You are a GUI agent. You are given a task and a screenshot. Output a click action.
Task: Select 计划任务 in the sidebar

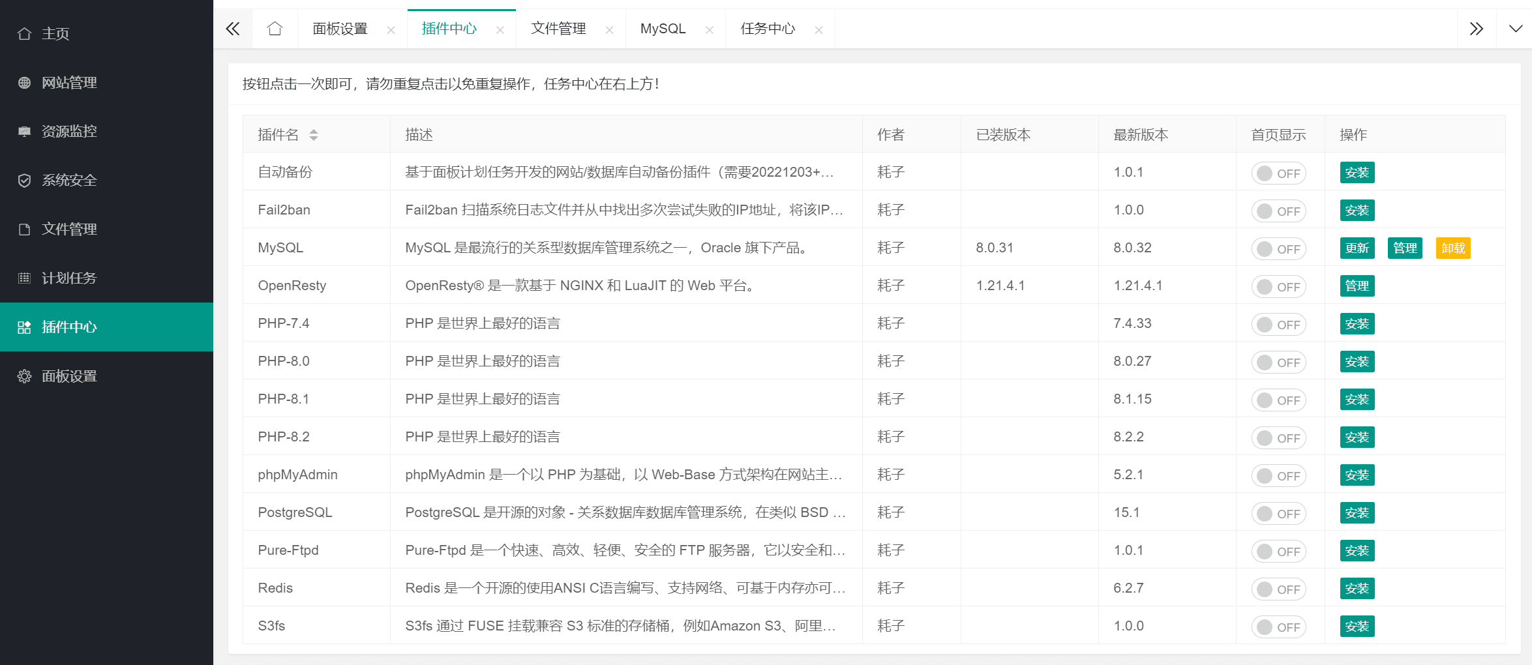69,278
